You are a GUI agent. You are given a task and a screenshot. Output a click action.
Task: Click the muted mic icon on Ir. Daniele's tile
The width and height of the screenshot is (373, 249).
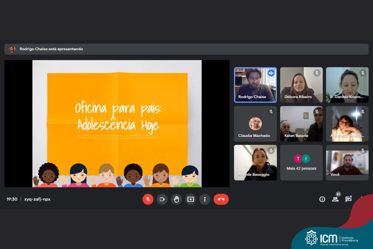tap(363, 73)
